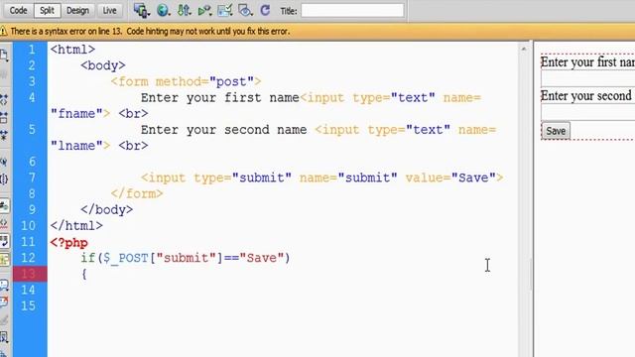Click the red <?php opening tag
635x357 pixels.
(x=68, y=243)
